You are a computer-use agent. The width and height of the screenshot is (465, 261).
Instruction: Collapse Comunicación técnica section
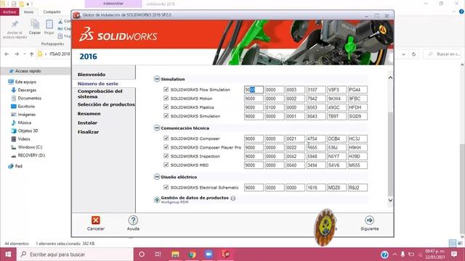tap(157, 128)
